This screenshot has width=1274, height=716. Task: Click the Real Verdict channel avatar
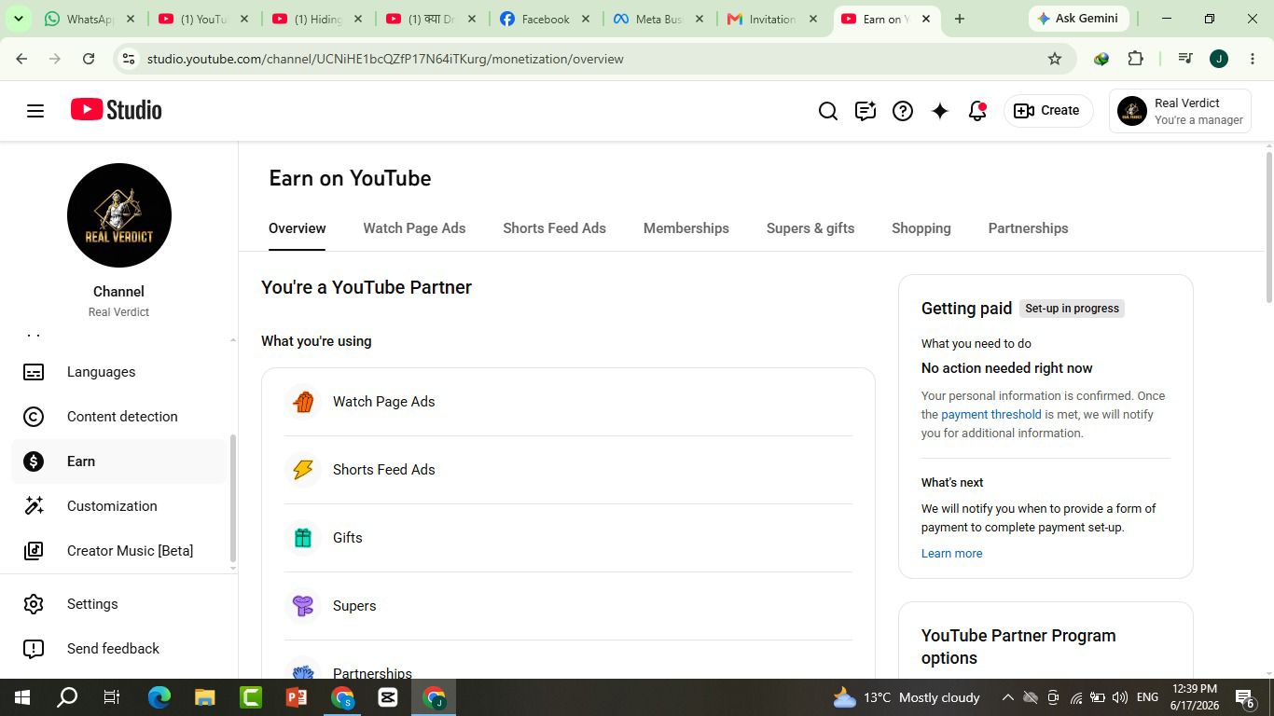point(119,215)
